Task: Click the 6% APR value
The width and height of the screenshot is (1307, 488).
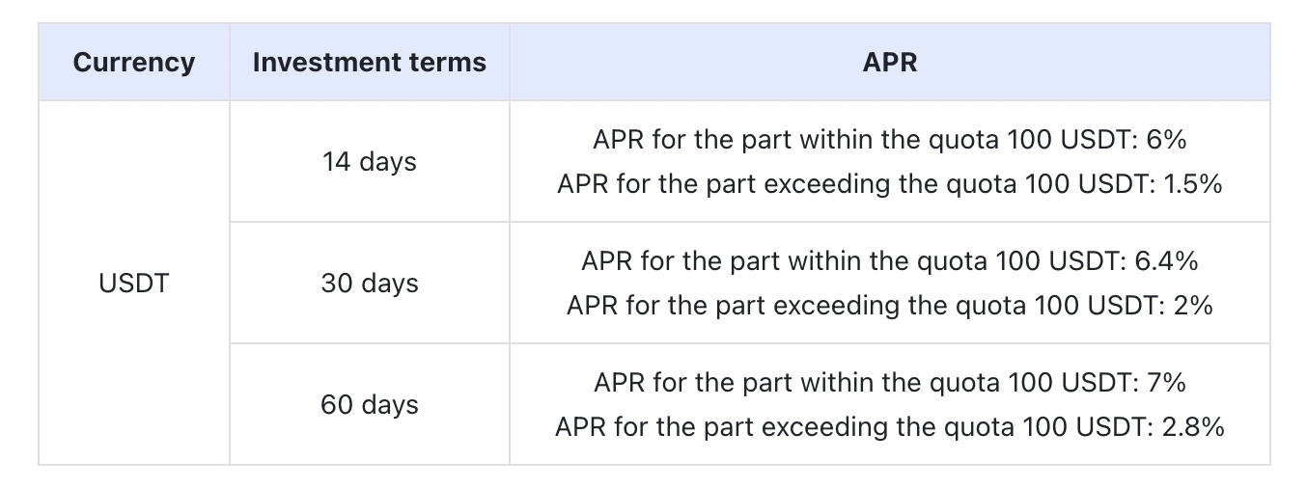Action: (1163, 140)
